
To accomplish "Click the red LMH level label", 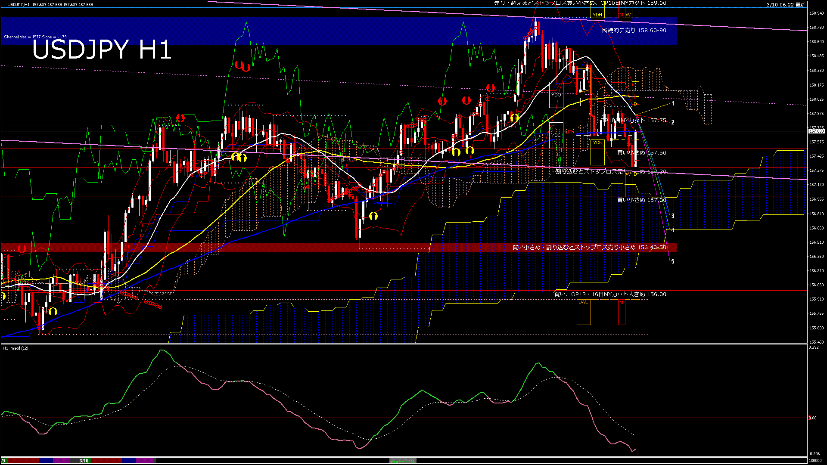I will tap(570, 132).
